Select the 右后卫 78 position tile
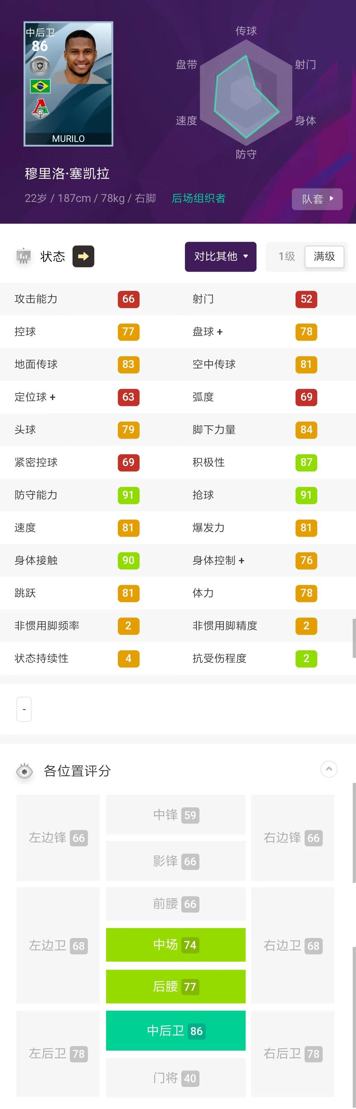The image size is (356, 1109). (292, 1054)
